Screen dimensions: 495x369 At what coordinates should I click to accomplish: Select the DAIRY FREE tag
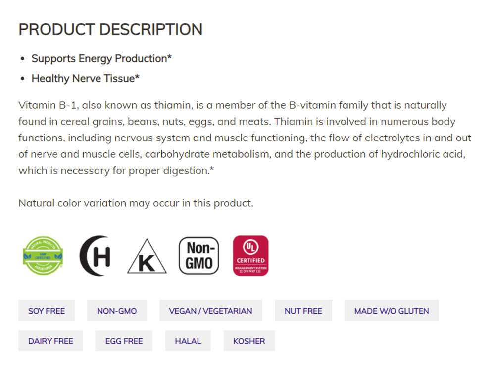pos(50,341)
